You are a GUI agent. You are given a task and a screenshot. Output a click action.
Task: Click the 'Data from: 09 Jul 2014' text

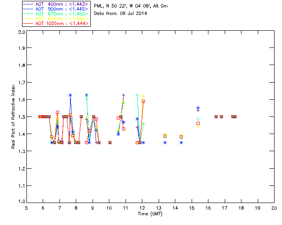[120, 13]
